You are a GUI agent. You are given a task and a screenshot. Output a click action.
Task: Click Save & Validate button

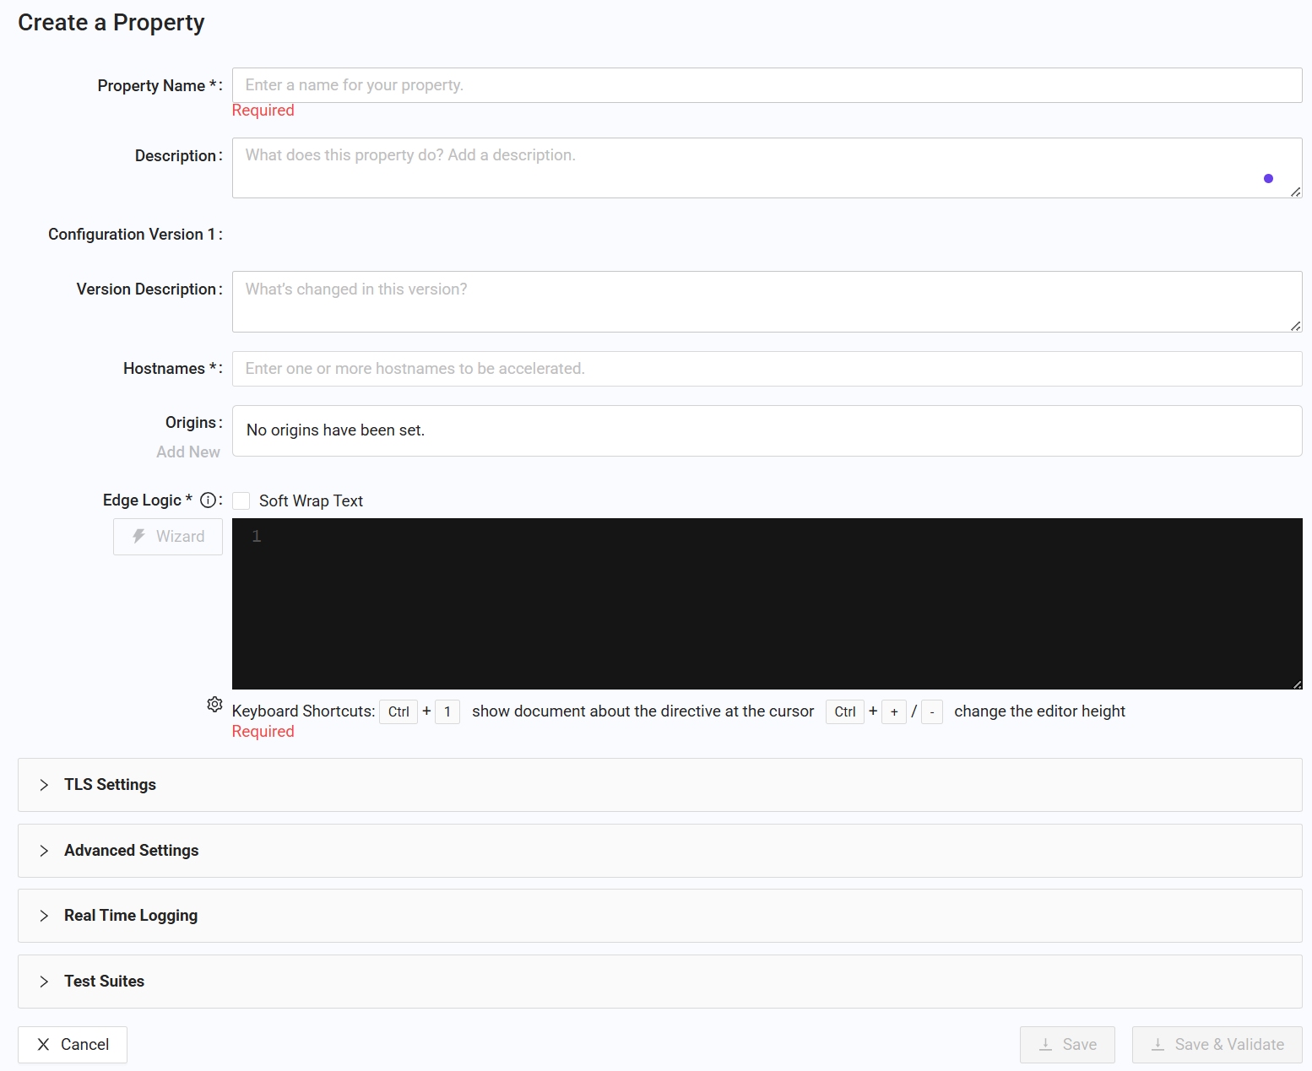tap(1217, 1045)
